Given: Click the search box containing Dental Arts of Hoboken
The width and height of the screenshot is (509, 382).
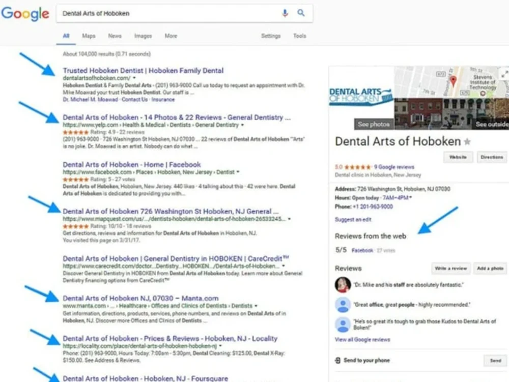Looking at the screenshot, I should point(184,13).
